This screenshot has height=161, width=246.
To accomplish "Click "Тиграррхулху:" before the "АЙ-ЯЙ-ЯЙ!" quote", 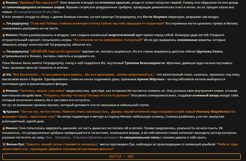I will tap(18, 51).
